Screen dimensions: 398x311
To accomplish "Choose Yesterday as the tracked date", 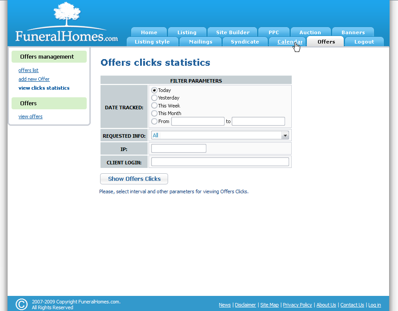I will pyautogui.click(x=154, y=98).
